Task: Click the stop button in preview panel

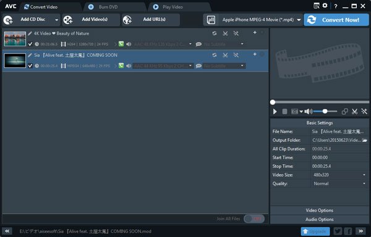Action: click(x=284, y=112)
